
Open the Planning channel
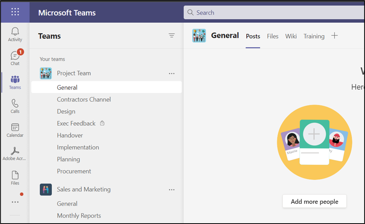point(68,159)
